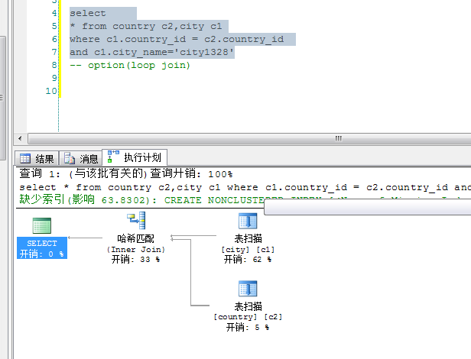Click the option(loop join) comment line
This screenshot has width=471, height=359.
130,65
